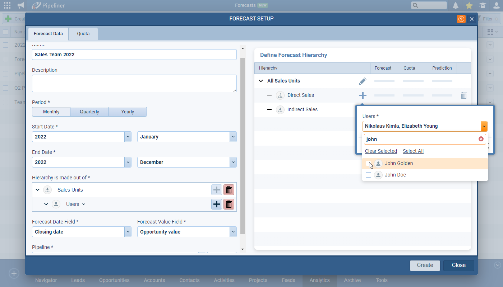Click the left panel vertical scrollbar
The image size is (503, 287).
[x=243, y=143]
